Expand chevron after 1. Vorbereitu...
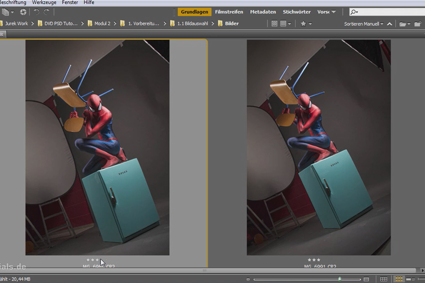Viewport: 425px width, 283px height. [x=165, y=24]
